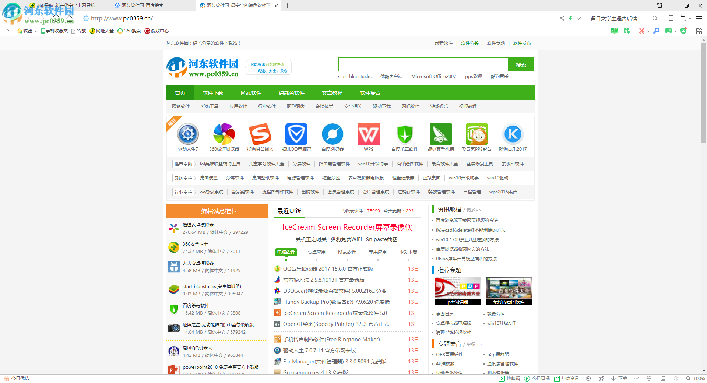The height and width of the screenshot is (383, 707).
Task: Click 爱奇艺PPS影音 icon
Action: click(477, 134)
